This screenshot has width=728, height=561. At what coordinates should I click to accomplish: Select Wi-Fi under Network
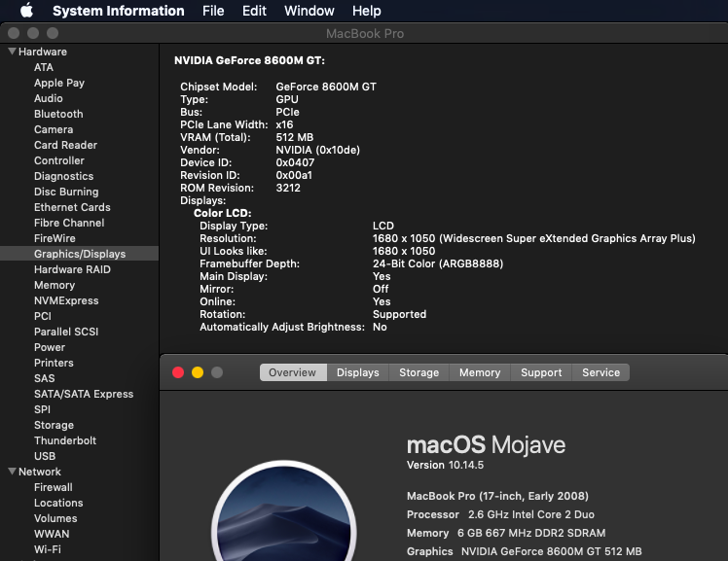point(48,549)
